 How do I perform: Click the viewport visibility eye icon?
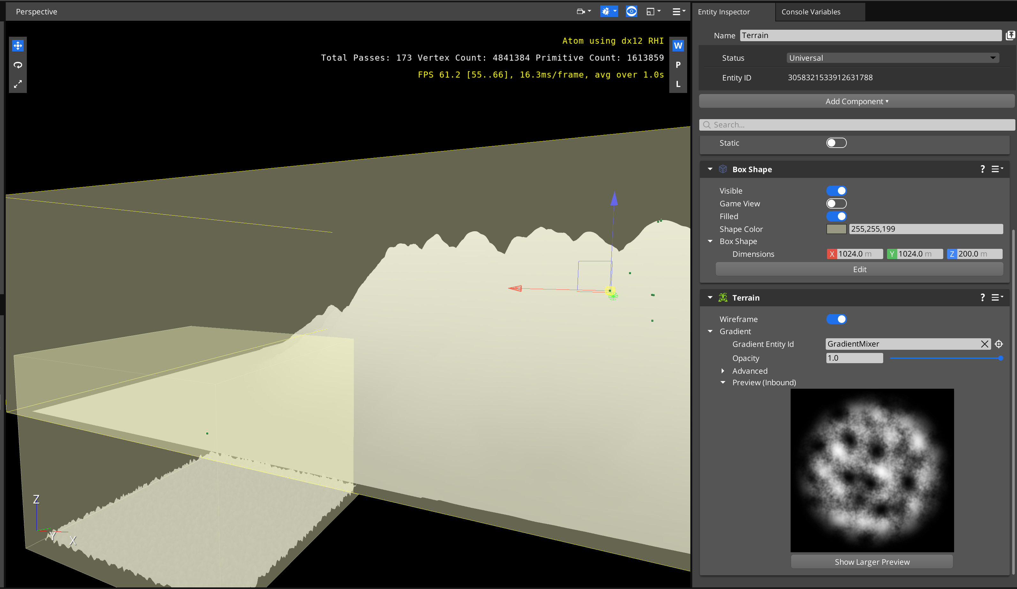click(632, 11)
